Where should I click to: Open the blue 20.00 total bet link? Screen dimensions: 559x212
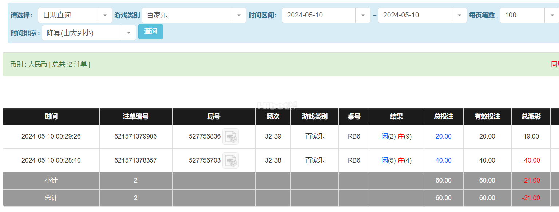pyautogui.click(x=444, y=136)
